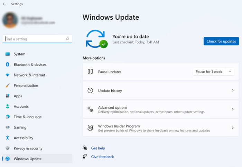The image size is (242, 167).
Task: Click Delivery optimization description text
Action: 151,112
